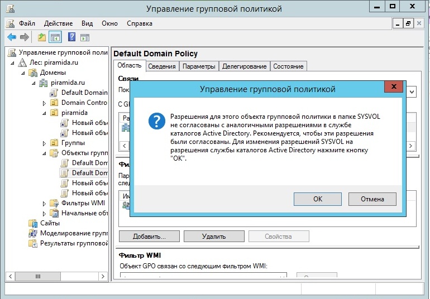Open the Справка menu
430x299 pixels.
(x=139, y=23)
